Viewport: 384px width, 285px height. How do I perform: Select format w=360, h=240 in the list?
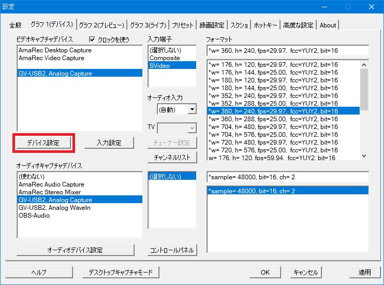point(284,111)
